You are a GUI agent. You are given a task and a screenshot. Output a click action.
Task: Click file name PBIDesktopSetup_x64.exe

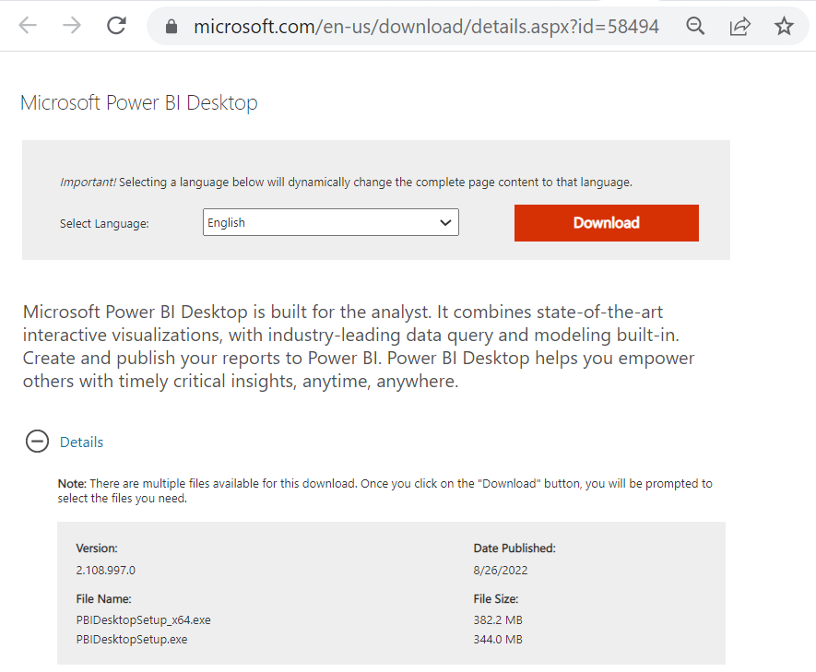click(144, 620)
